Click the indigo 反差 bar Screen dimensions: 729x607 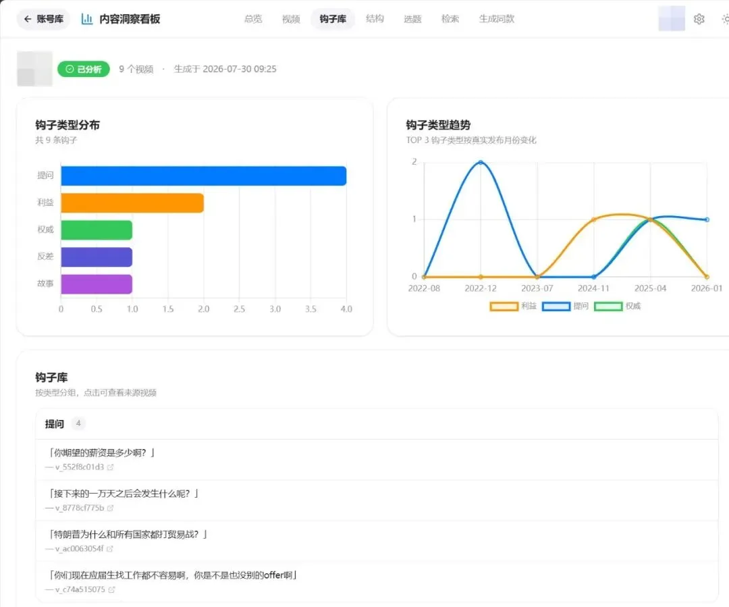point(97,257)
